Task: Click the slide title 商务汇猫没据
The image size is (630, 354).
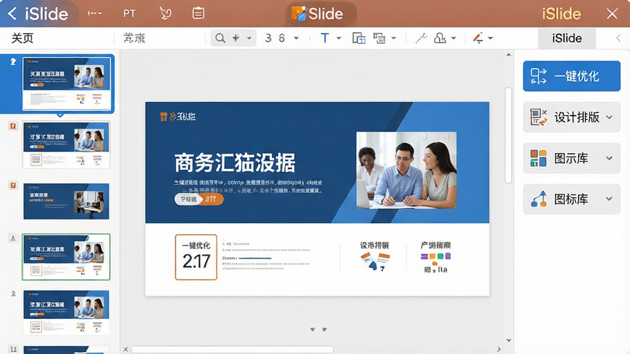Action: (x=235, y=162)
